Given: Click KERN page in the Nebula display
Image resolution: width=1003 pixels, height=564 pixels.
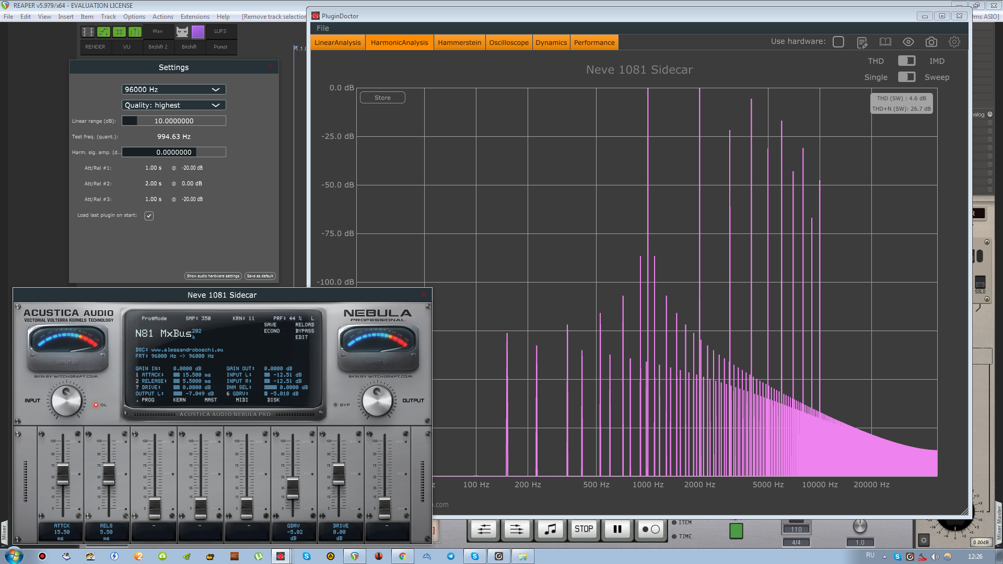Looking at the screenshot, I should (x=179, y=400).
